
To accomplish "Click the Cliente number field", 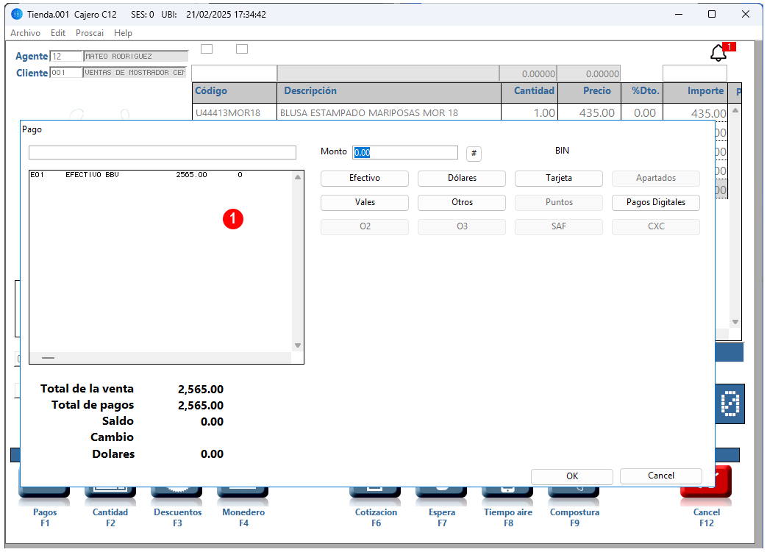I will (x=66, y=72).
